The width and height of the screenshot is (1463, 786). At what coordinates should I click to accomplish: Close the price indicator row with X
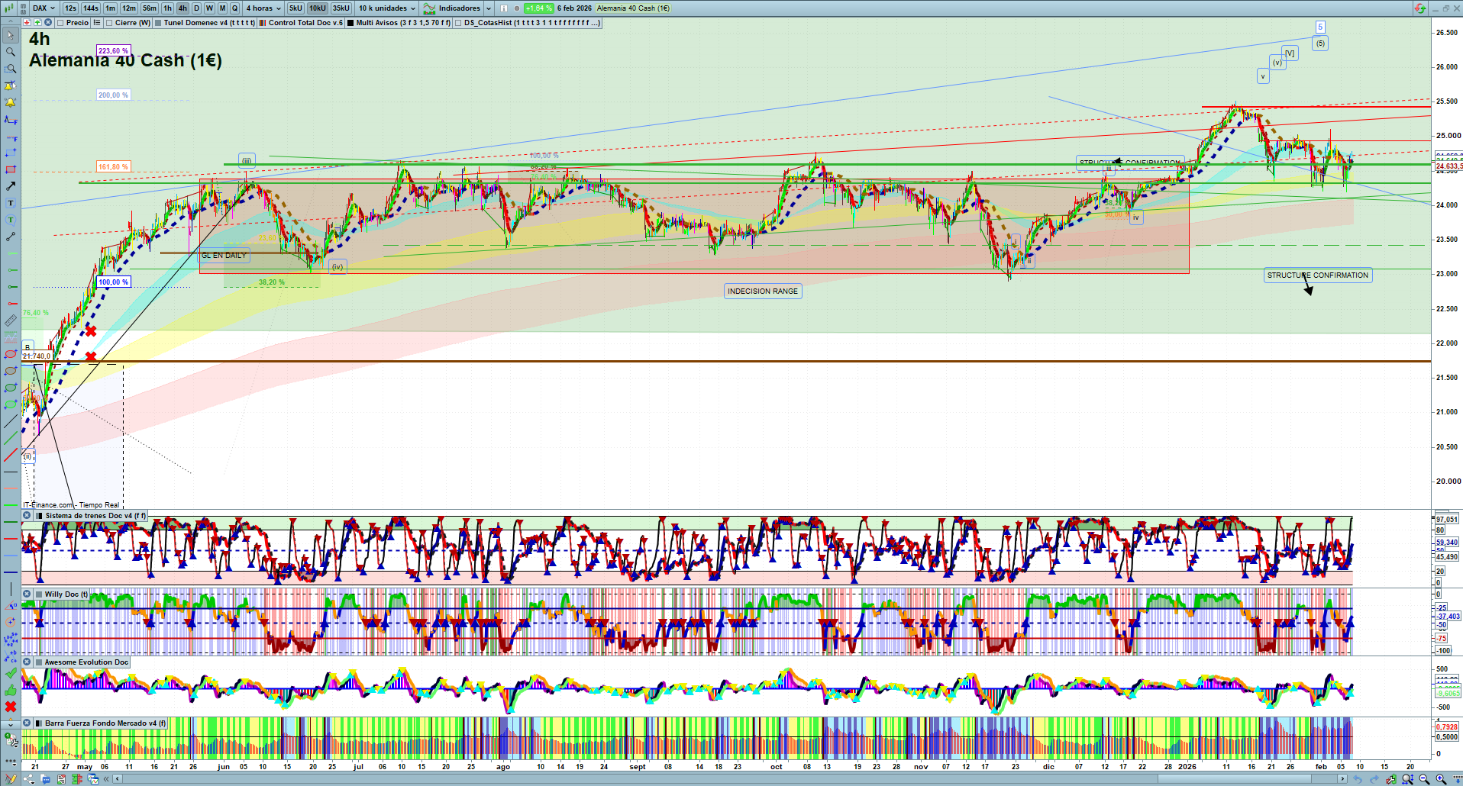click(48, 23)
